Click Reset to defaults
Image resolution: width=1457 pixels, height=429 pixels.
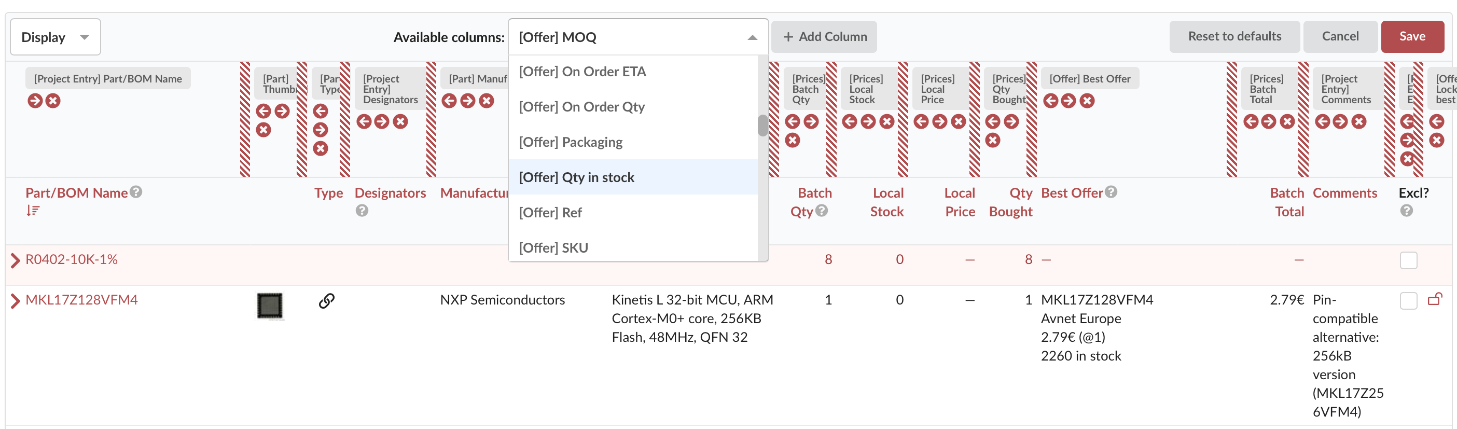1234,37
